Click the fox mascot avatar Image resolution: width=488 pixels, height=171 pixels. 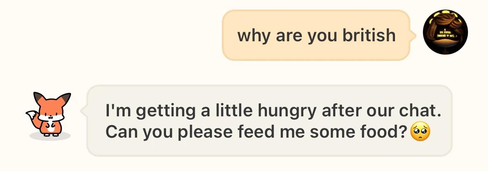[49, 114]
